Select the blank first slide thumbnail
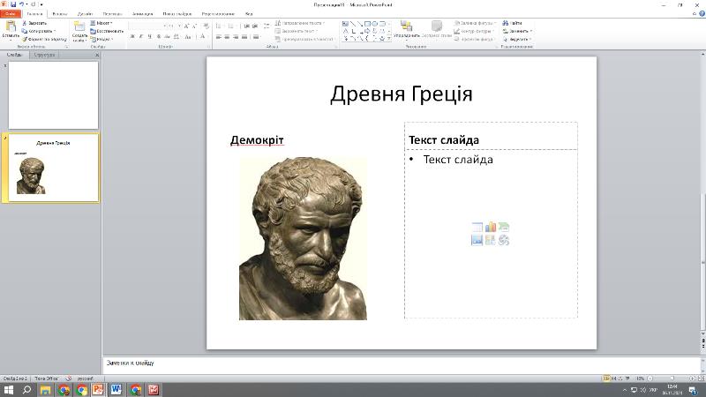 coord(53,95)
